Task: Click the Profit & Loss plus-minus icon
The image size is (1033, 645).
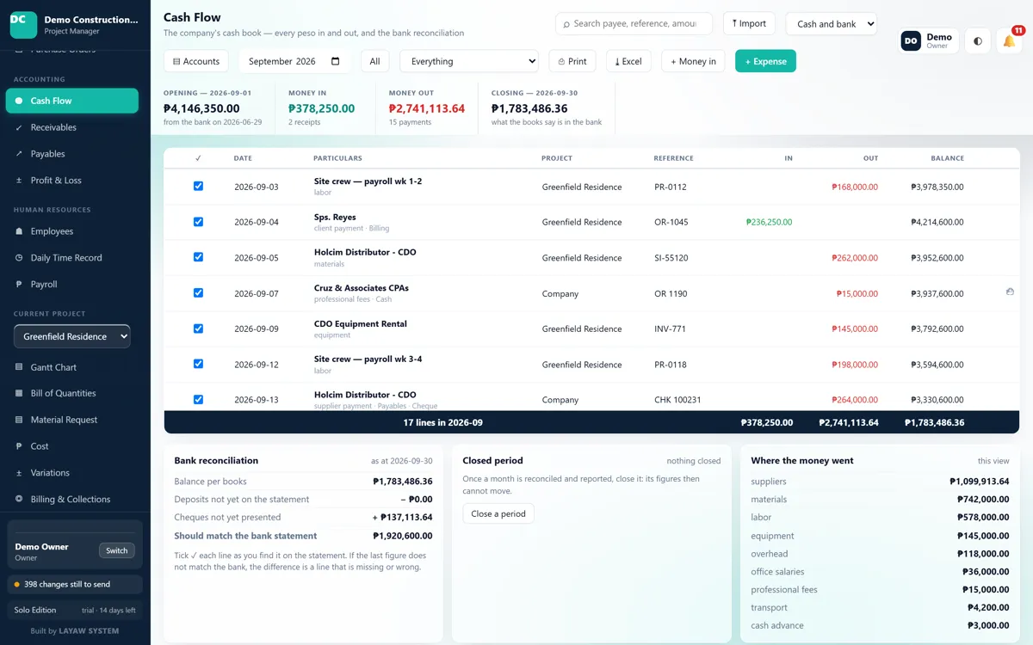Action: tap(19, 181)
